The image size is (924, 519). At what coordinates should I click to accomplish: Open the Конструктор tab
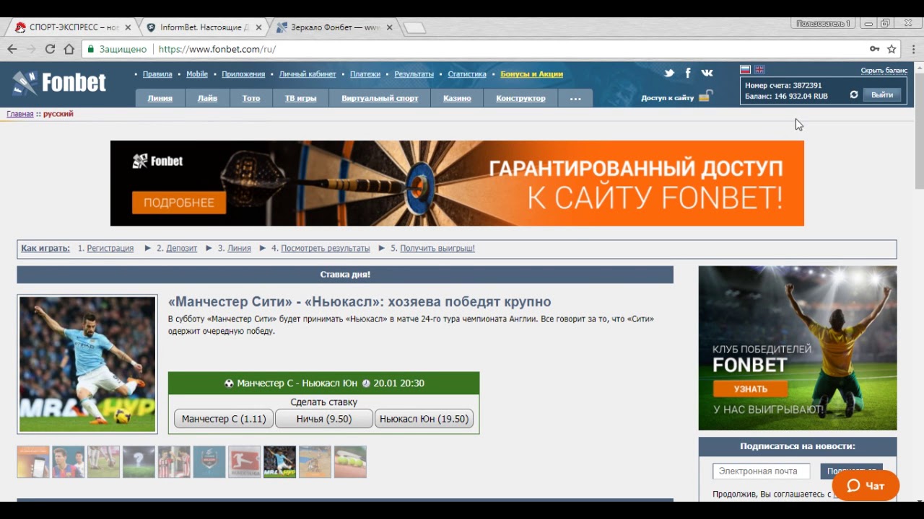(x=520, y=98)
